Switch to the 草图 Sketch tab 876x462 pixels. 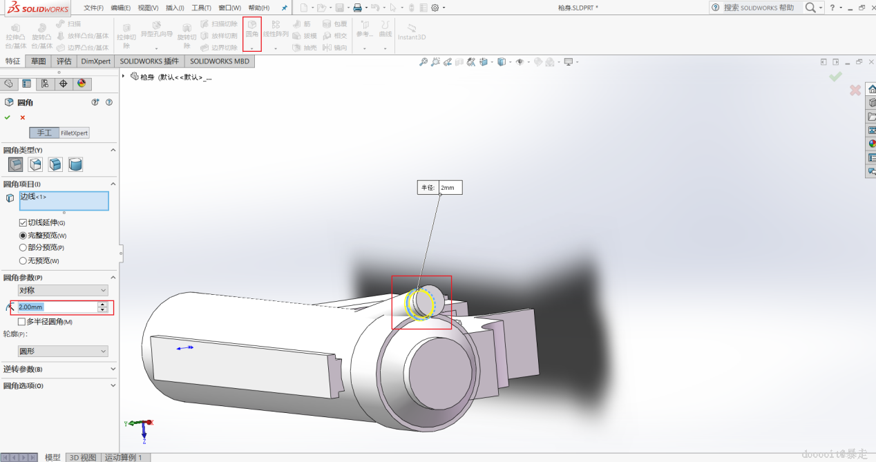pyautogui.click(x=39, y=61)
